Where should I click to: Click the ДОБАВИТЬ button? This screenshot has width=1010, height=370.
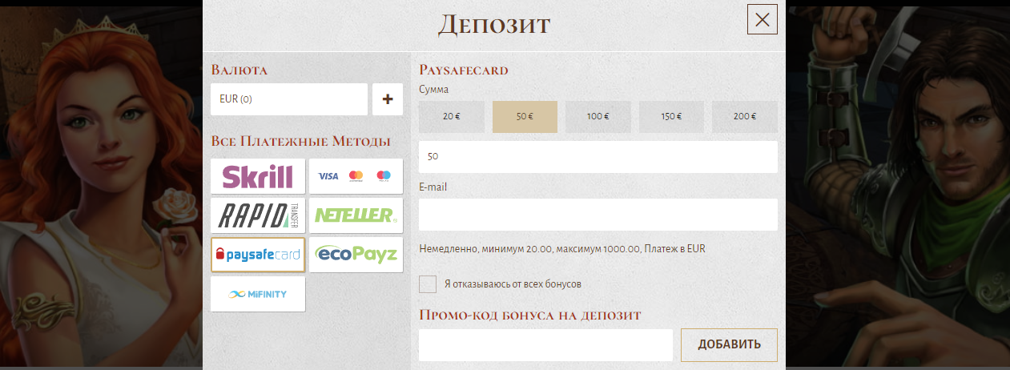coord(729,345)
